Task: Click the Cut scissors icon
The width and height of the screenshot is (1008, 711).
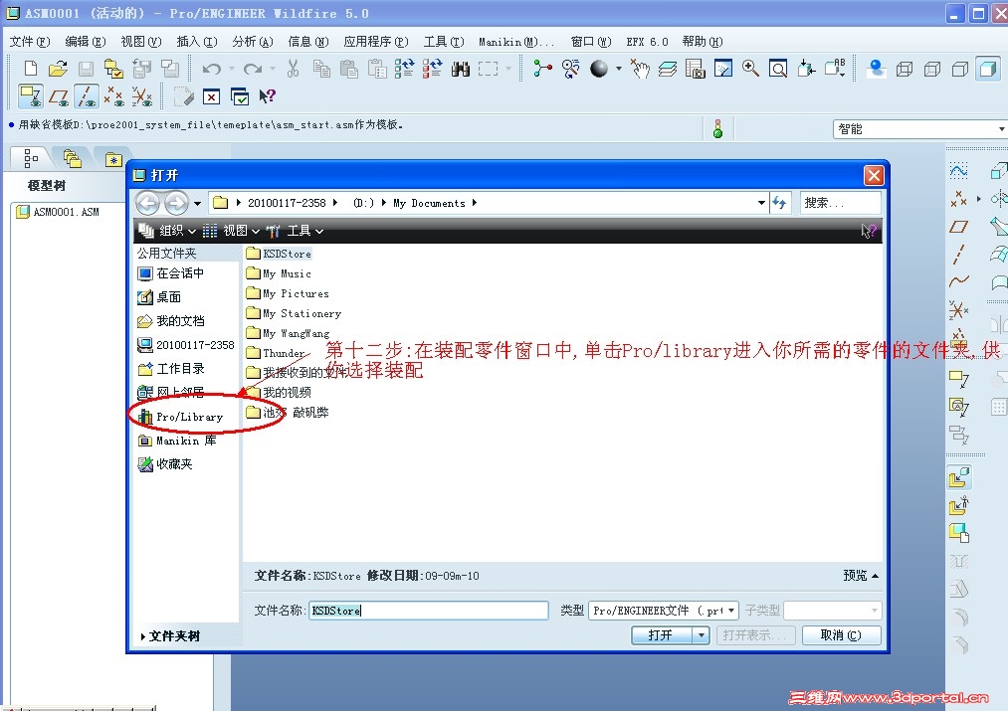Action: coord(294,68)
